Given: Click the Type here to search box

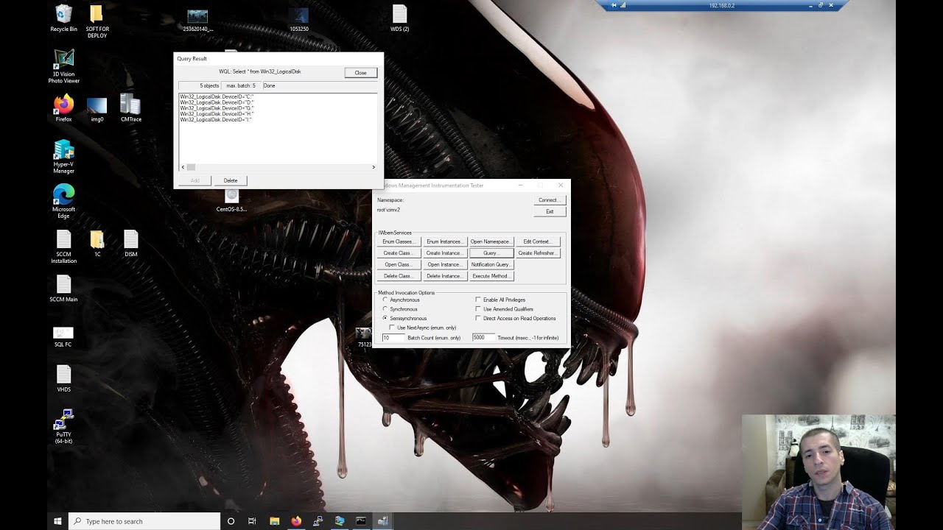Looking at the screenshot, I should tap(144, 521).
